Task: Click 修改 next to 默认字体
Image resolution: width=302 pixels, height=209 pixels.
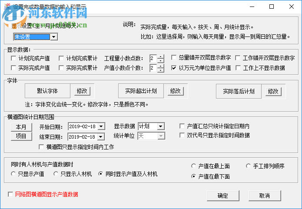Action: (82, 91)
